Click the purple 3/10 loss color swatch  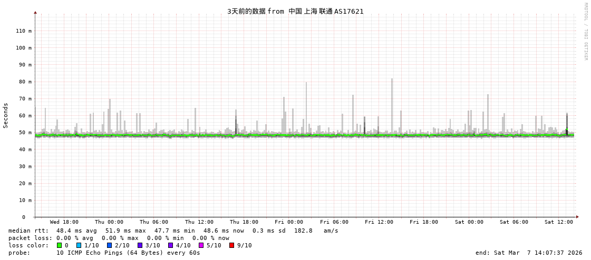[140, 245]
